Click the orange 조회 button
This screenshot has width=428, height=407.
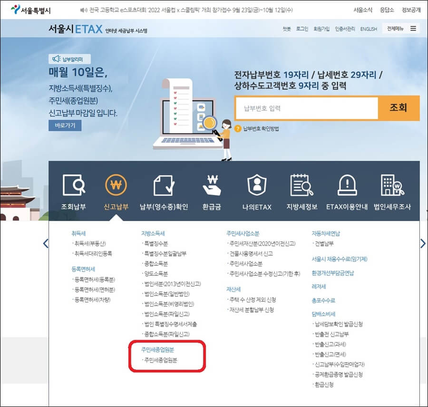tap(399, 108)
